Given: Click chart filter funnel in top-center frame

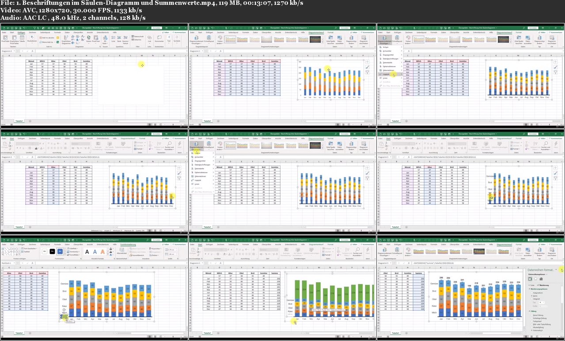Looking at the screenshot, I should point(367,72).
